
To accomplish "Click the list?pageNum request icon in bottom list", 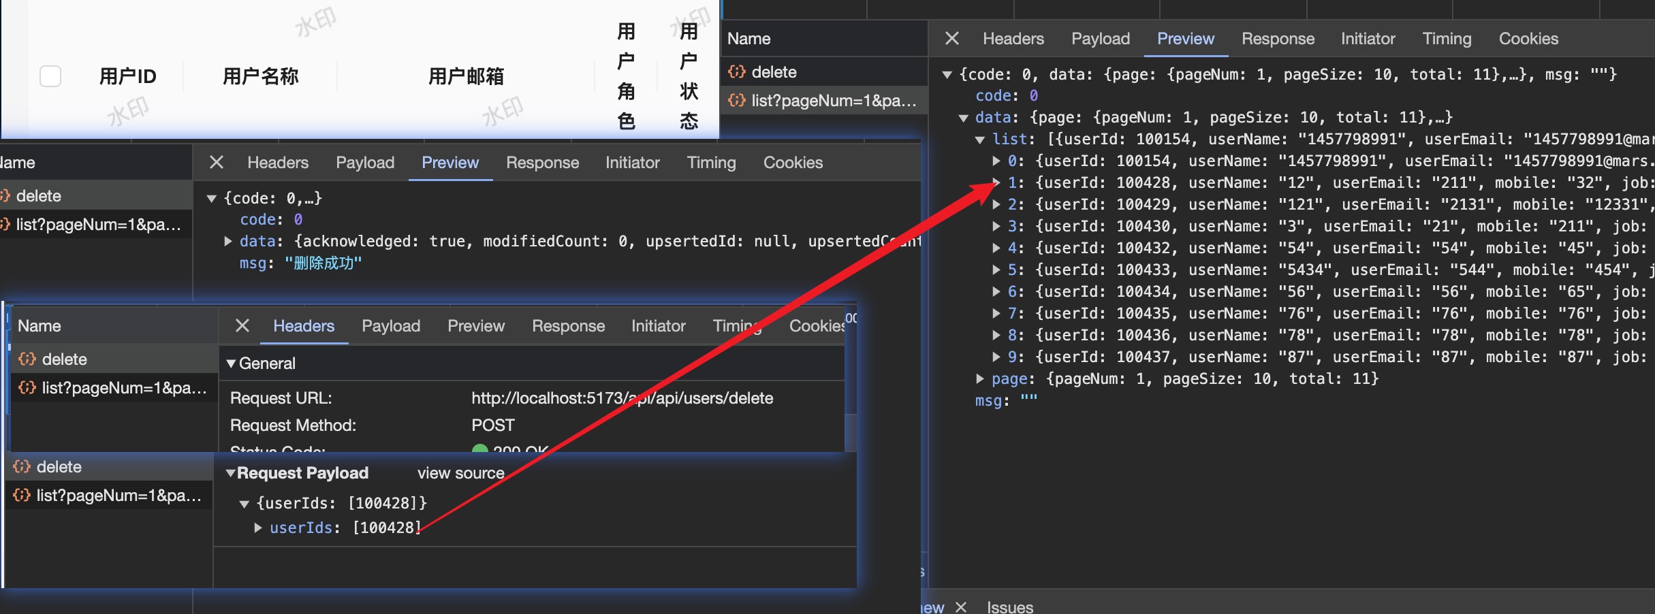I will [22, 495].
